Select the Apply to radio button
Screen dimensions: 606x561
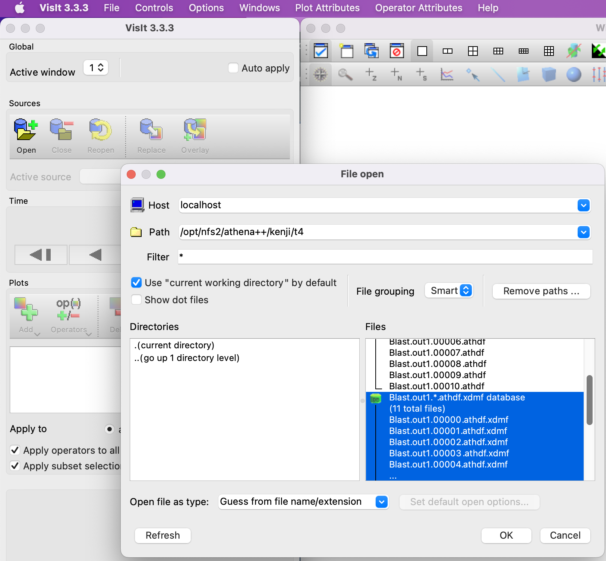tap(109, 429)
